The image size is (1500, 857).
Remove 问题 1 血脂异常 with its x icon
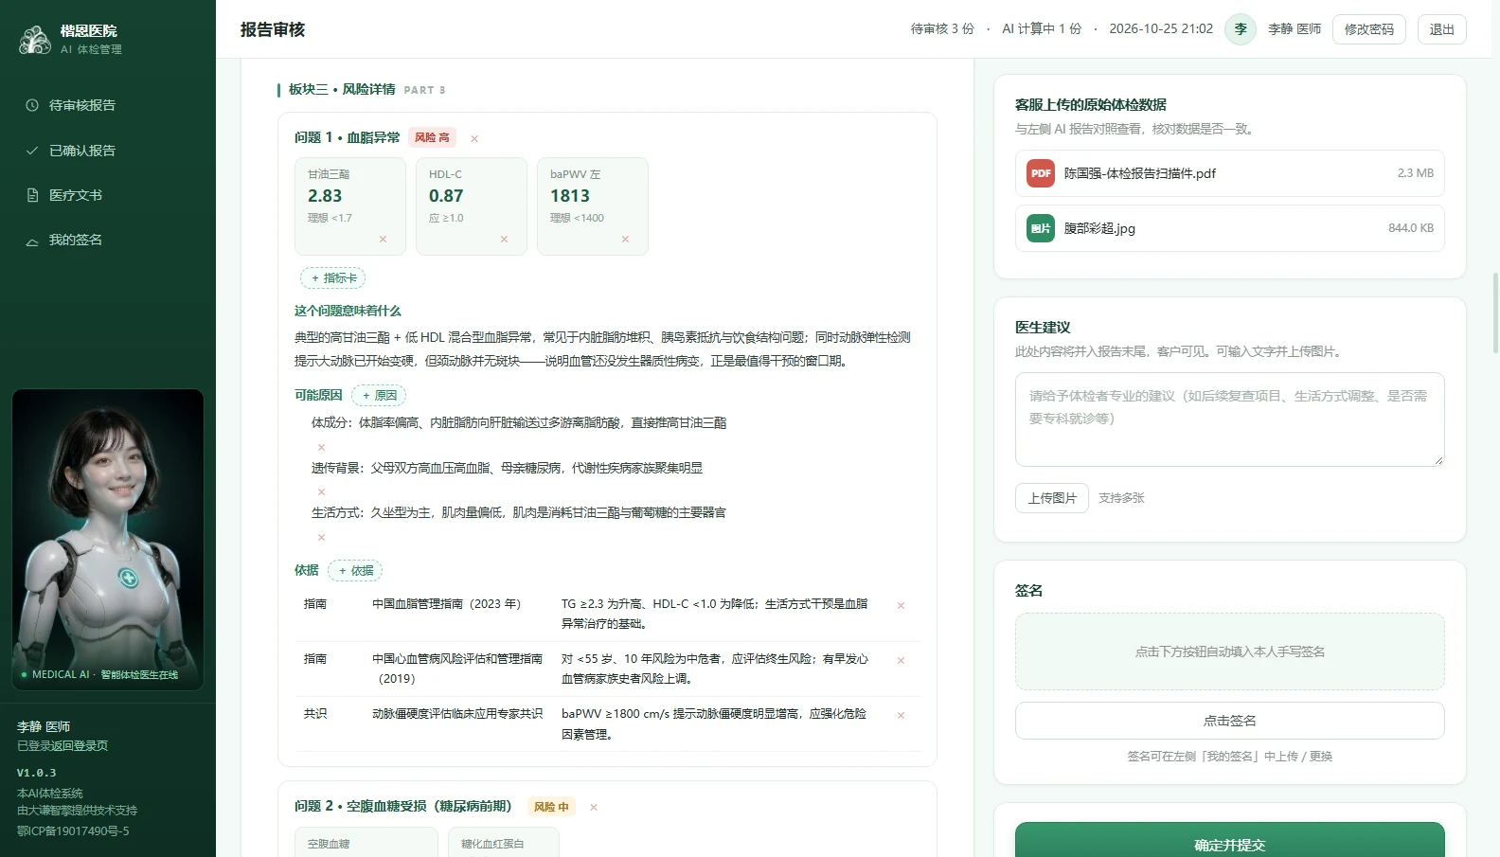point(474,138)
